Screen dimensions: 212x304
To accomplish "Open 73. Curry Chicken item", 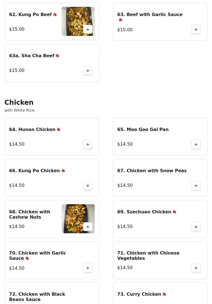I will [x=139, y=294].
